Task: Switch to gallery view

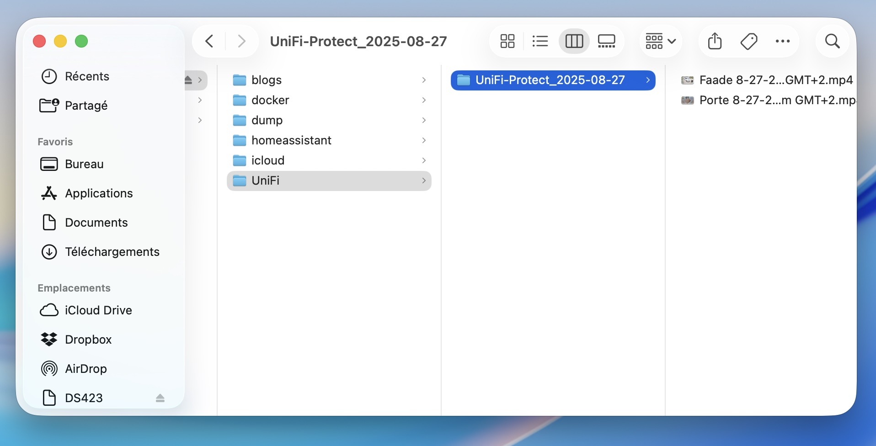Action: pos(607,41)
